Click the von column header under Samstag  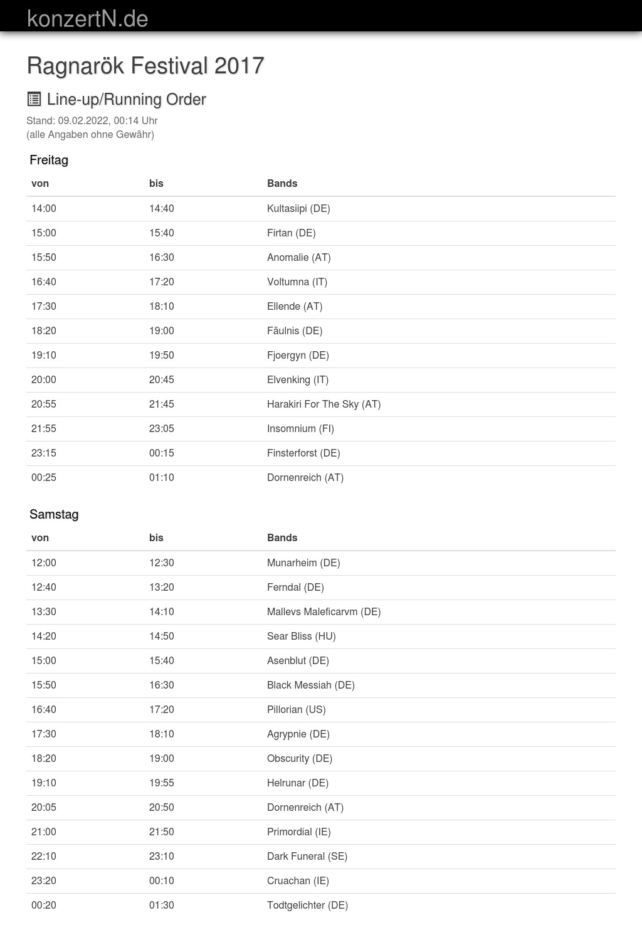[40, 537]
